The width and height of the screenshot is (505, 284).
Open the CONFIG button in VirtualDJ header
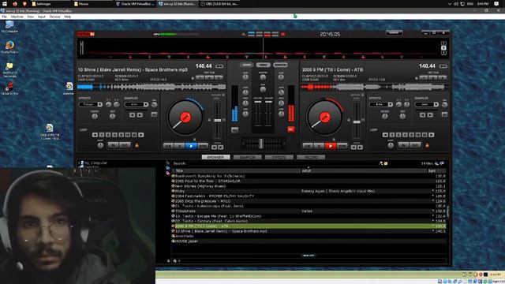click(x=395, y=33)
